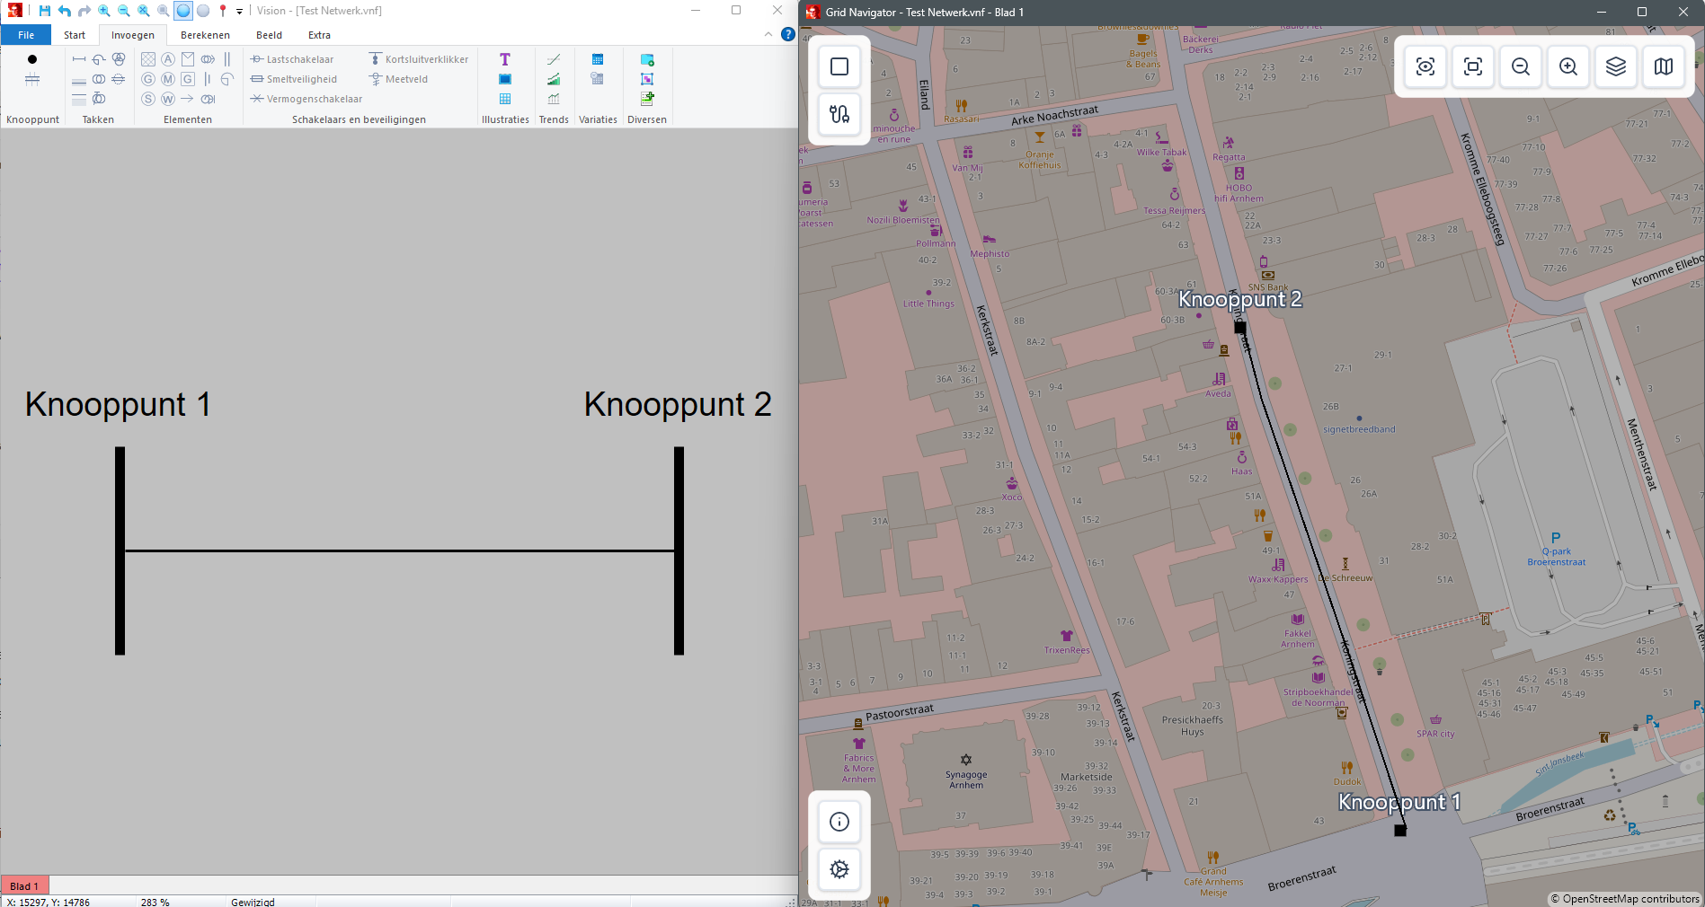
Task: Select the branch line between the two nodes
Action: (400, 550)
